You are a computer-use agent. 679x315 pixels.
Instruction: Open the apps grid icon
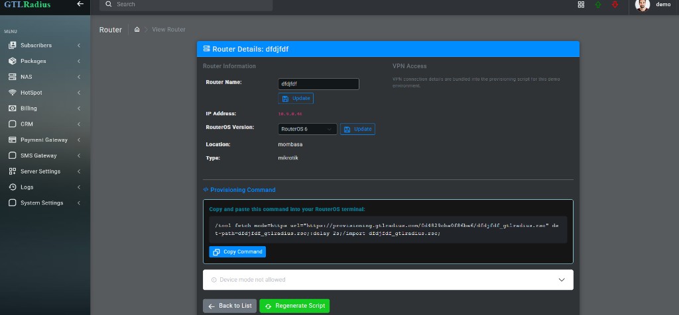(x=581, y=5)
